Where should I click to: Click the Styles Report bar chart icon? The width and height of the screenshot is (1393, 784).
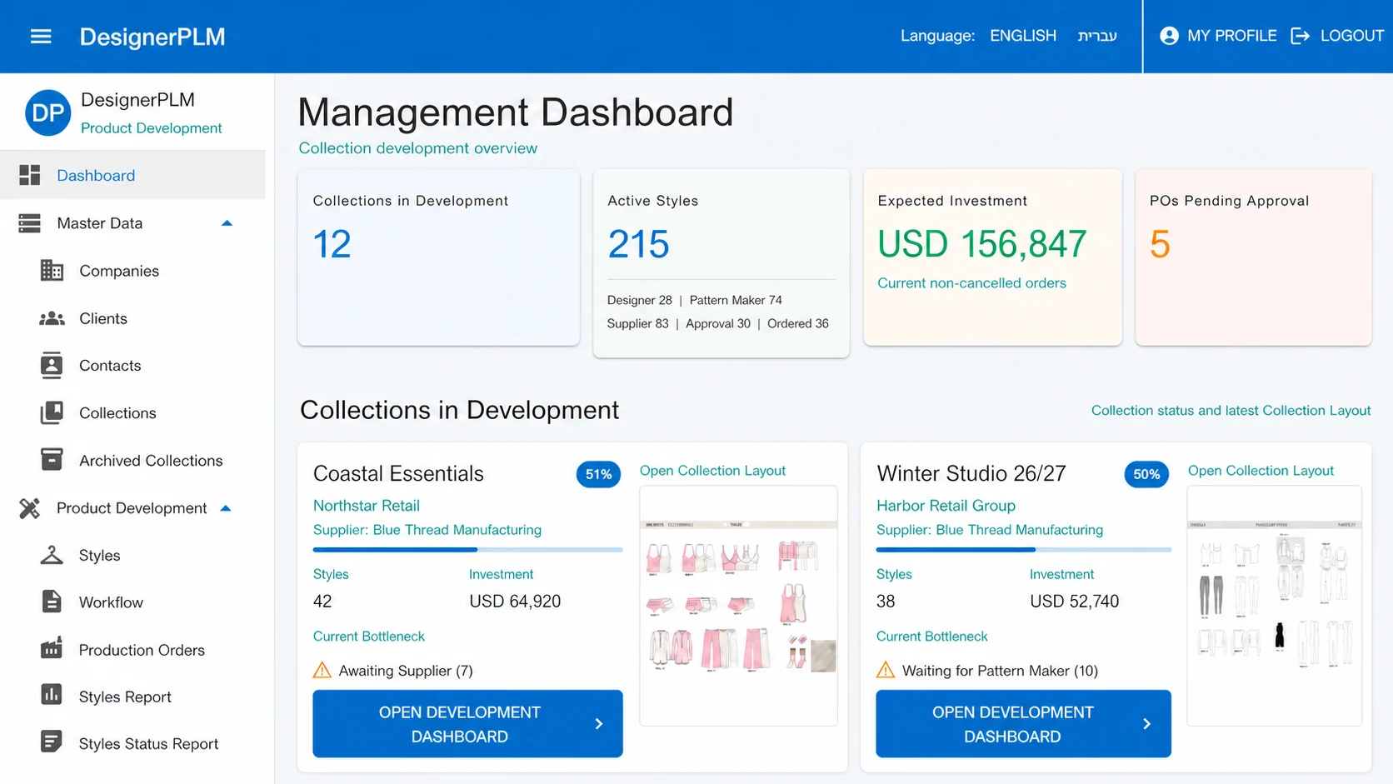click(x=52, y=695)
